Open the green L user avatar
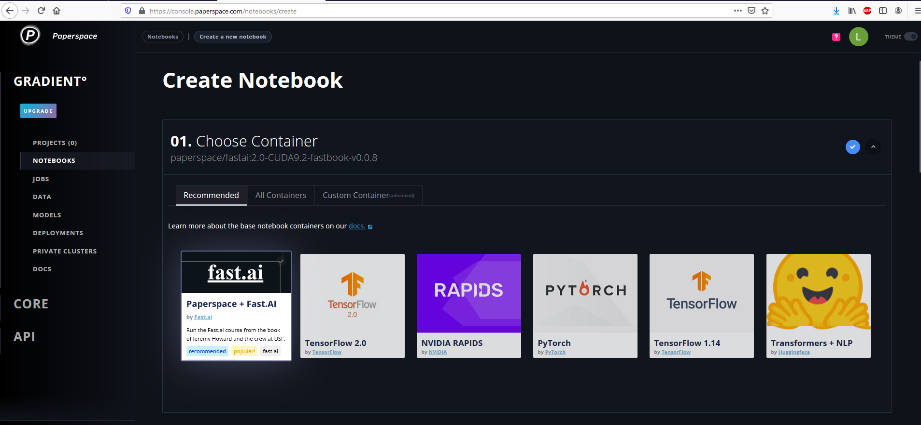This screenshot has width=921, height=425. [858, 37]
